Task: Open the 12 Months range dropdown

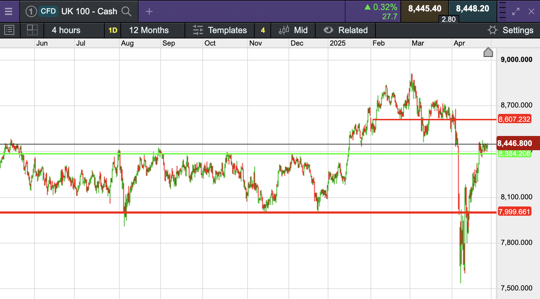Action: click(x=153, y=30)
